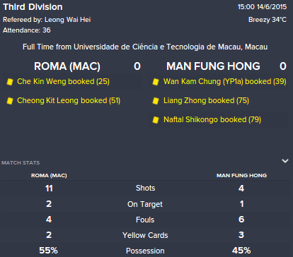The image size is (293, 257).
Task: Select the MAN FUNG HONG team name heading
Action: [x=213, y=66]
